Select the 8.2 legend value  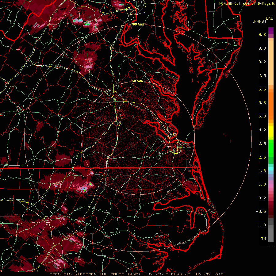pyautogui.click(x=262, y=62)
